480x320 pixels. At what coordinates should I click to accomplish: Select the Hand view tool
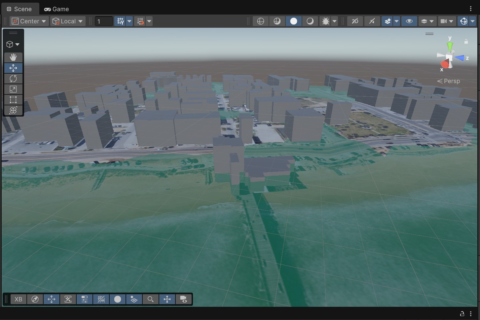pos(13,57)
